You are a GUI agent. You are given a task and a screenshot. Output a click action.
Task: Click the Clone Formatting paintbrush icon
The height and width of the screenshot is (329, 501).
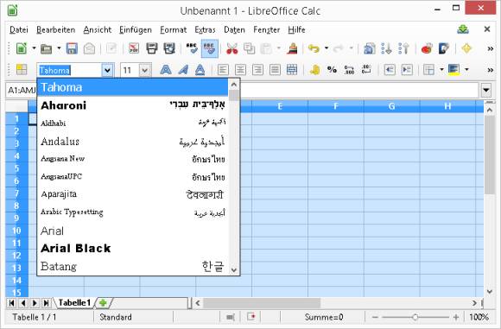[292, 48]
